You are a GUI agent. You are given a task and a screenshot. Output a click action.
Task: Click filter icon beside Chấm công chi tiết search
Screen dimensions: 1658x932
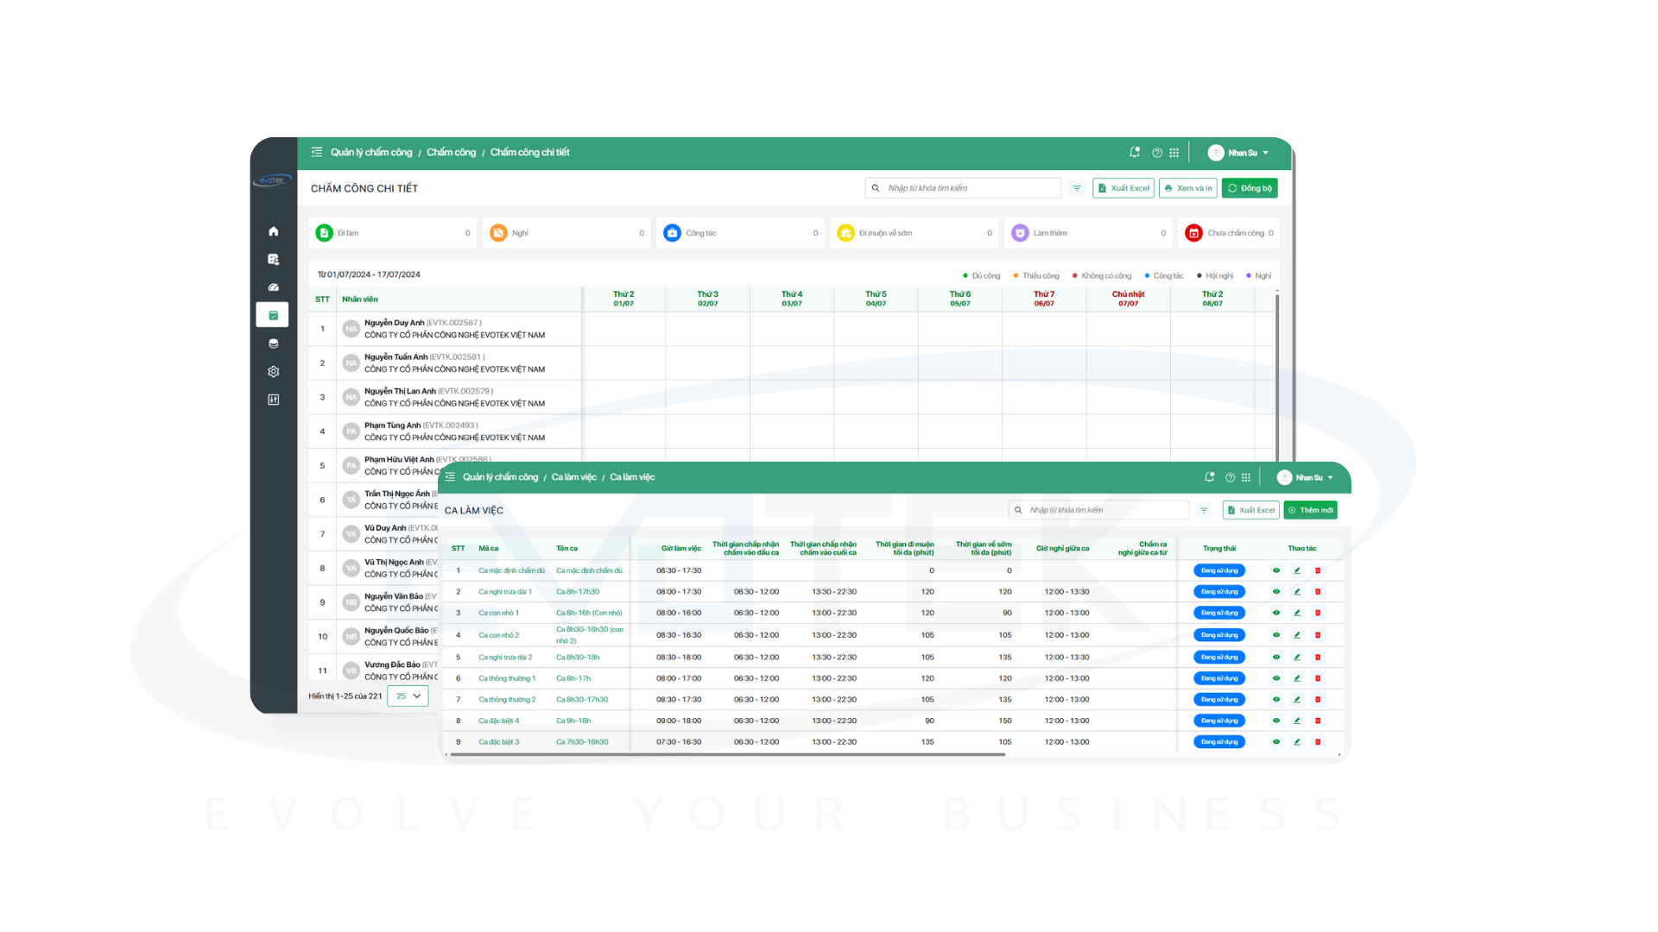click(1077, 188)
